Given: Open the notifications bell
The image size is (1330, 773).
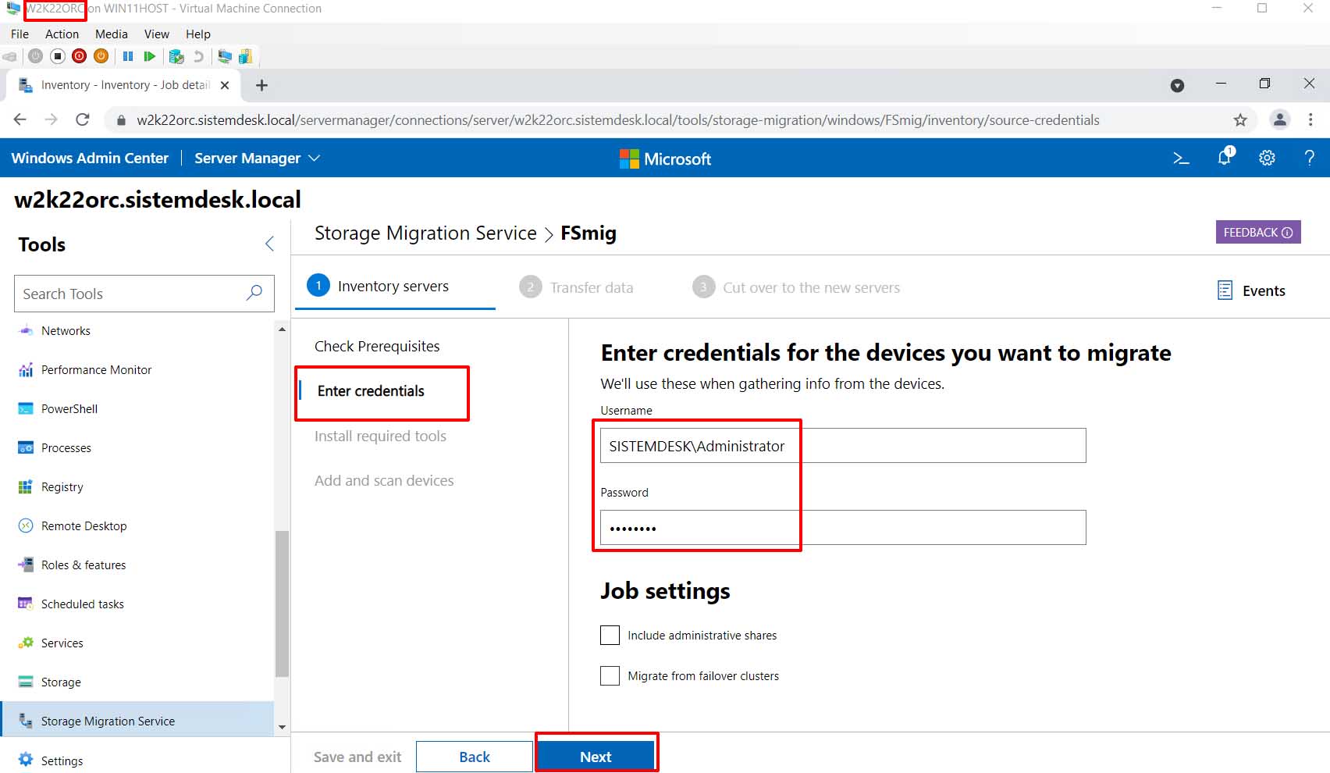Looking at the screenshot, I should [1225, 156].
